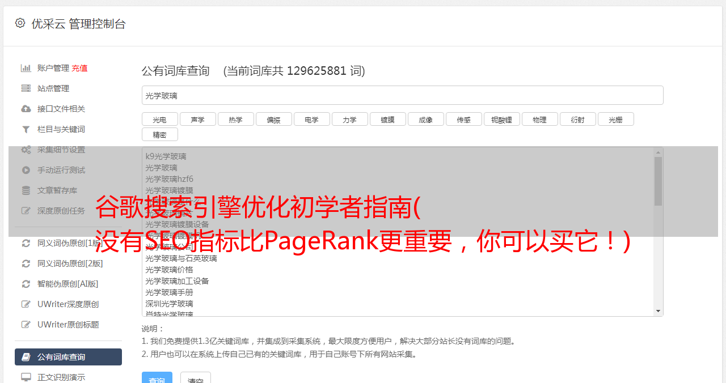Click the filter icon for 栏目与关键词
Viewport: 726px width, 383px height.
(26, 129)
